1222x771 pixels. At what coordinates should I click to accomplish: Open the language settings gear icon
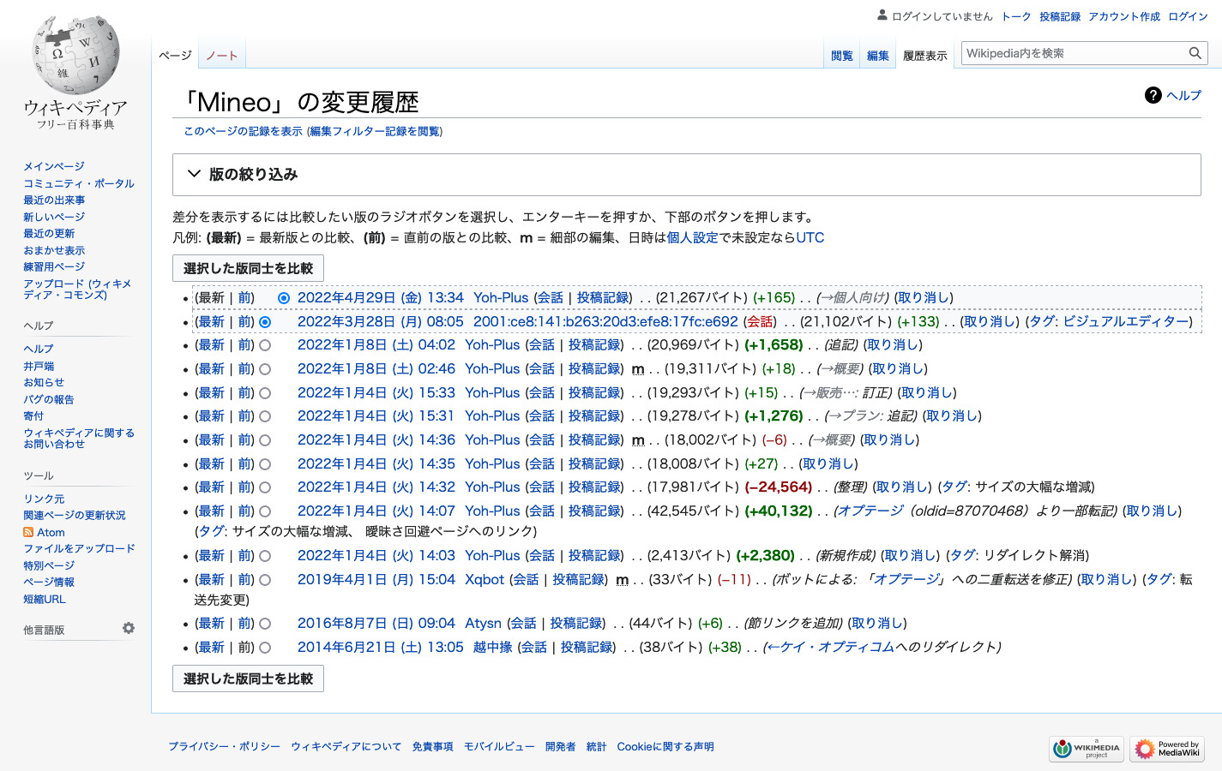point(129,628)
